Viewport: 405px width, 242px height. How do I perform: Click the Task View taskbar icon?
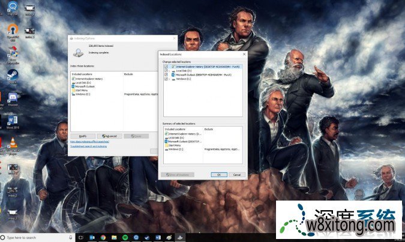pyautogui.click(x=81, y=237)
